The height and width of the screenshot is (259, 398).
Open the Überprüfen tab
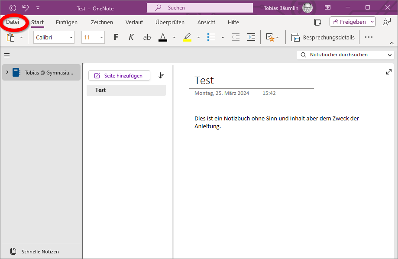(170, 23)
